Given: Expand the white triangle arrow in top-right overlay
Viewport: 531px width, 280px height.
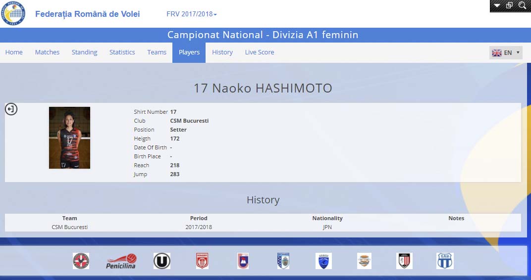Looking at the screenshot, I should [x=497, y=5].
